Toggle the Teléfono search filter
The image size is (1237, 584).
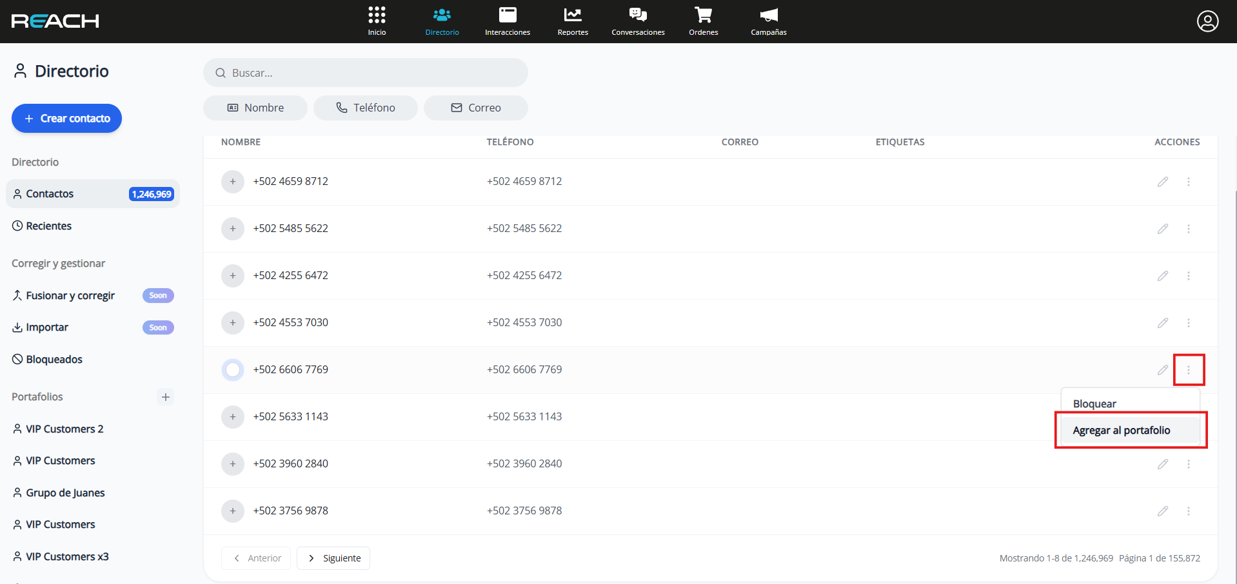coord(366,108)
